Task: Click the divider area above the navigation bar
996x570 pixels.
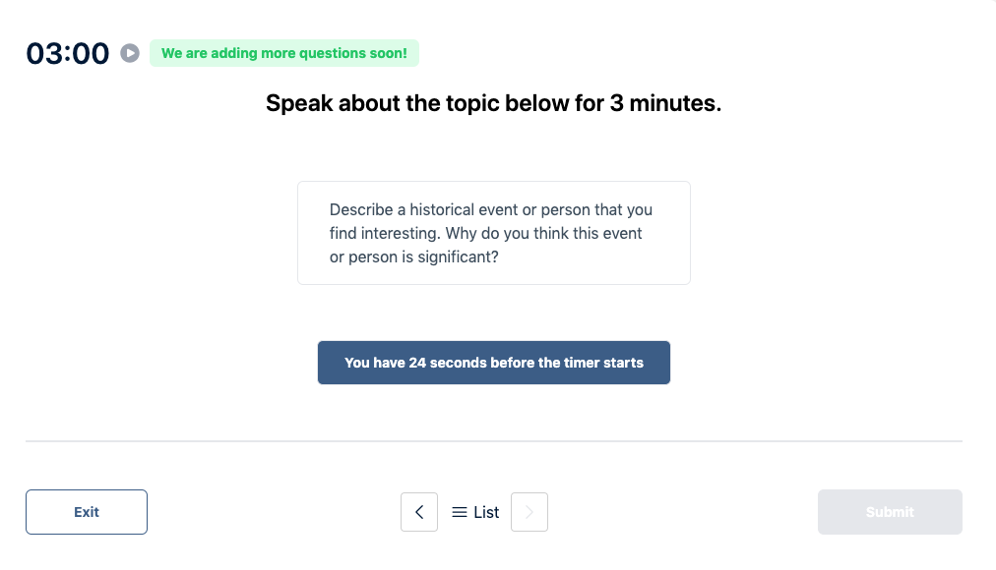Action: (x=493, y=441)
